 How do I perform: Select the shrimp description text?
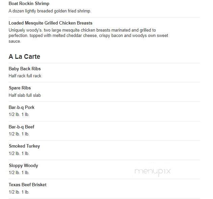[x=50, y=11]
